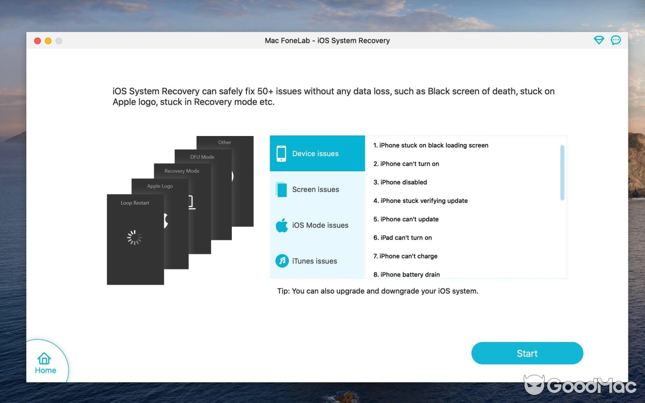Image resolution: width=645 pixels, height=403 pixels.
Task: Click the Home house icon
Action: (44, 358)
